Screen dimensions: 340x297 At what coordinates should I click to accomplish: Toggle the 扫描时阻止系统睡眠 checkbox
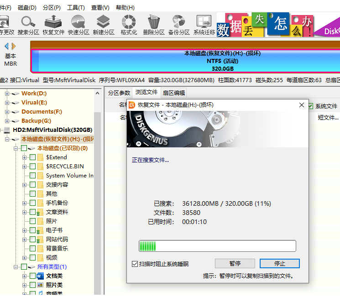[x=135, y=264]
